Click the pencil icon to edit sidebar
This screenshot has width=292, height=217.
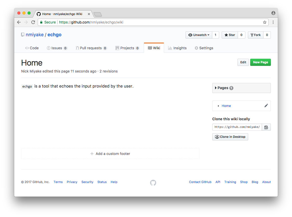click(266, 106)
